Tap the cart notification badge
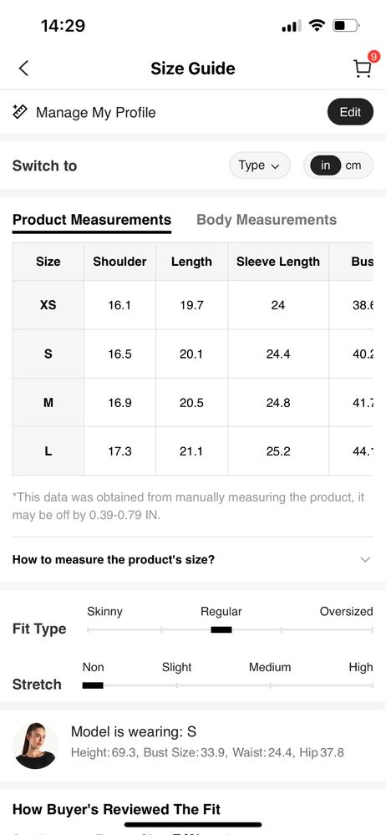 click(x=373, y=57)
